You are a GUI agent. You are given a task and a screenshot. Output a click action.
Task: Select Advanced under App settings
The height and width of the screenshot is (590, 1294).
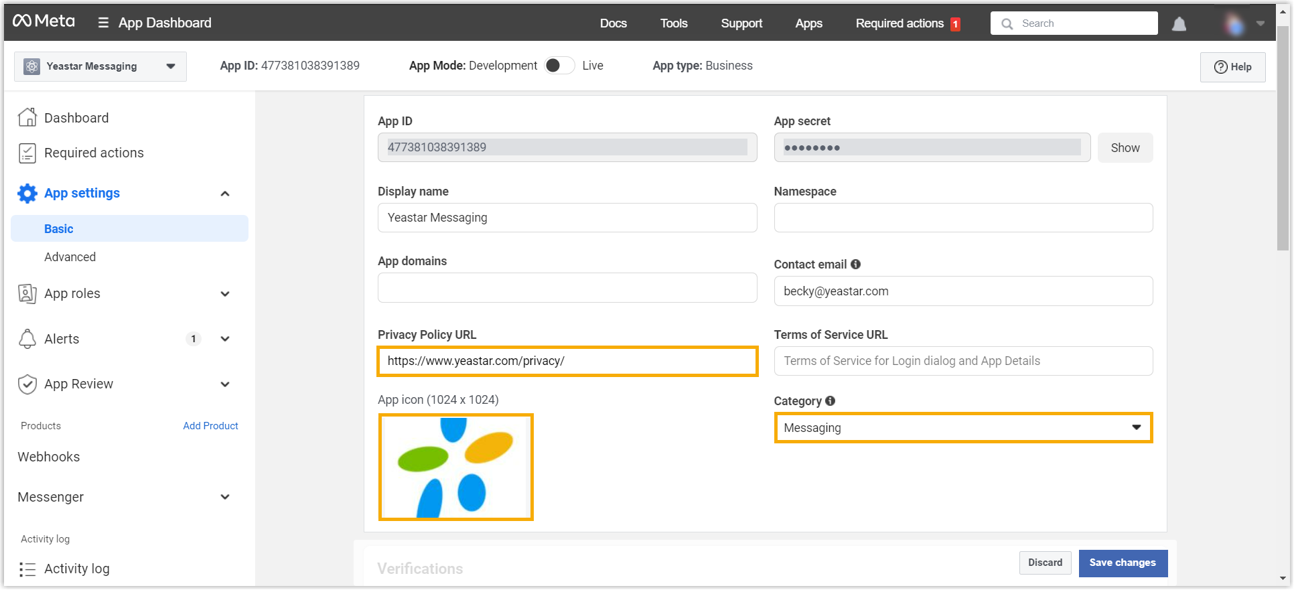coord(70,257)
